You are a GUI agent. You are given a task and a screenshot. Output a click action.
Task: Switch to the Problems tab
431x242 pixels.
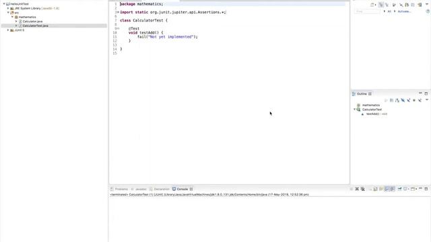[x=119, y=189]
